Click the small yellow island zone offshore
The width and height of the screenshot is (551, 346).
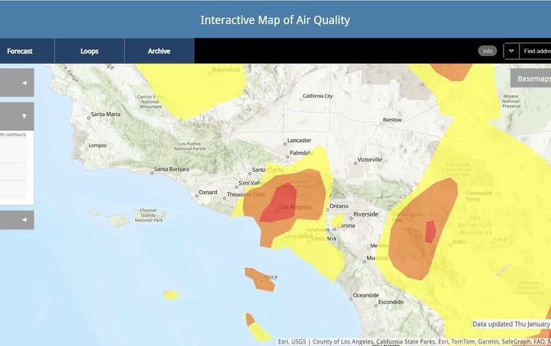pos(170,295)
